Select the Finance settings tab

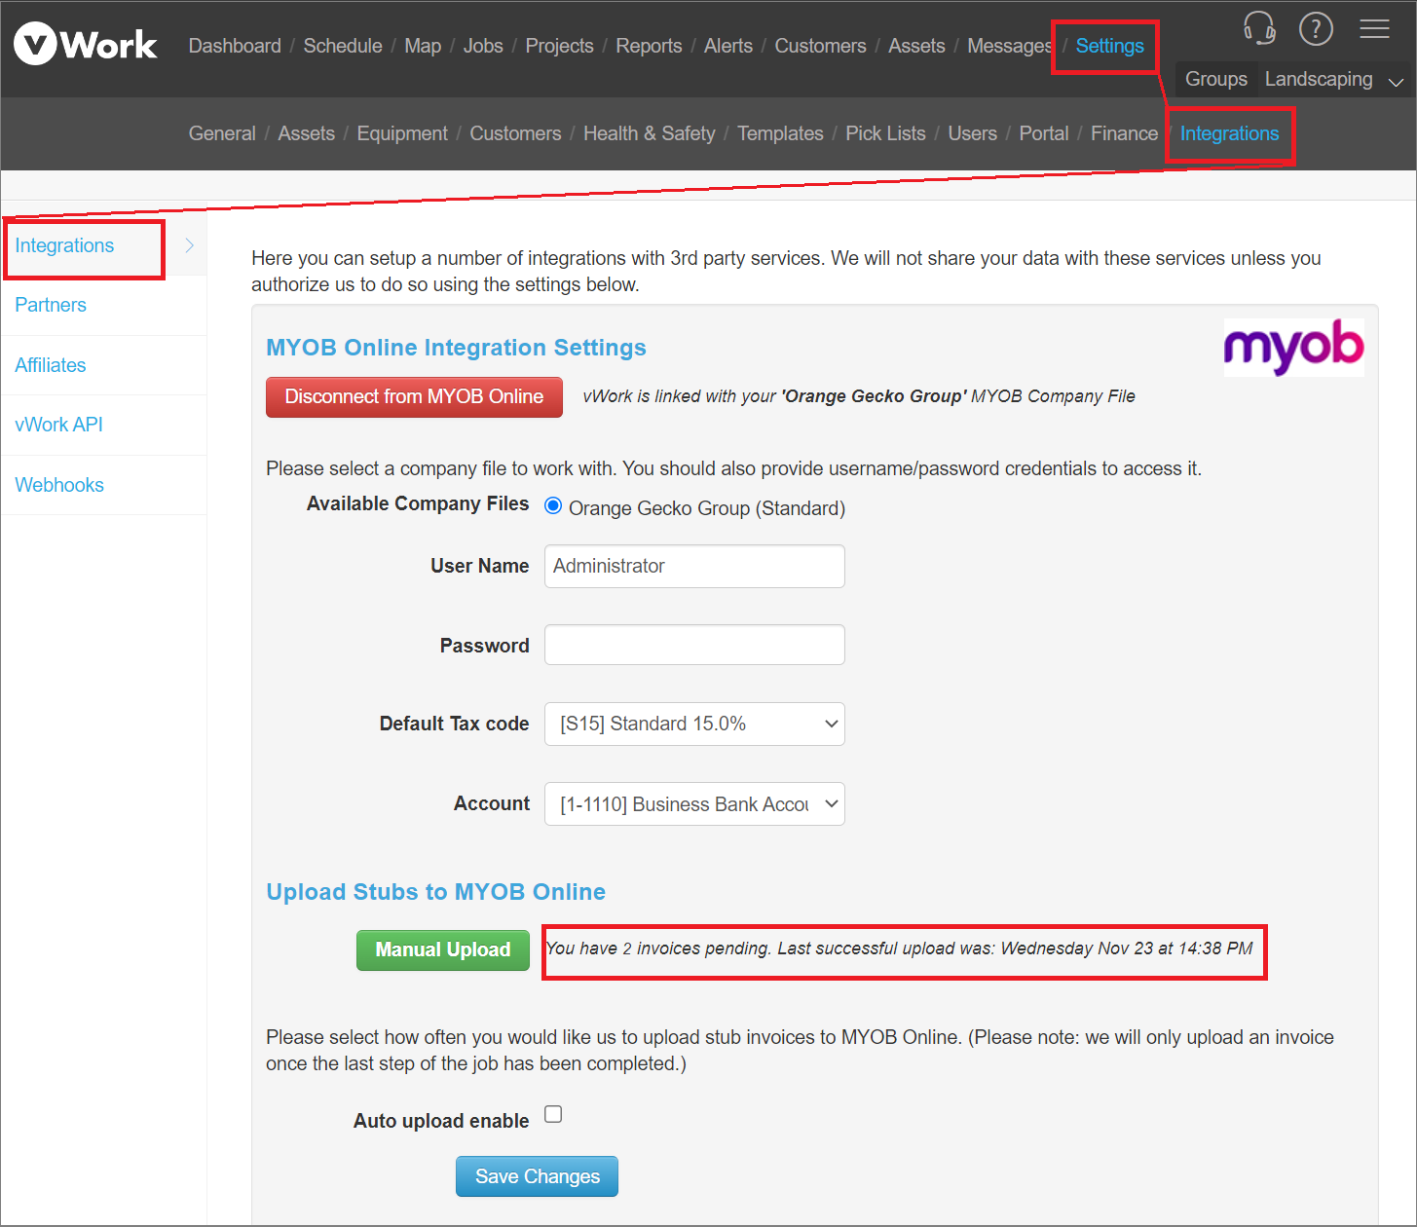1124,133
